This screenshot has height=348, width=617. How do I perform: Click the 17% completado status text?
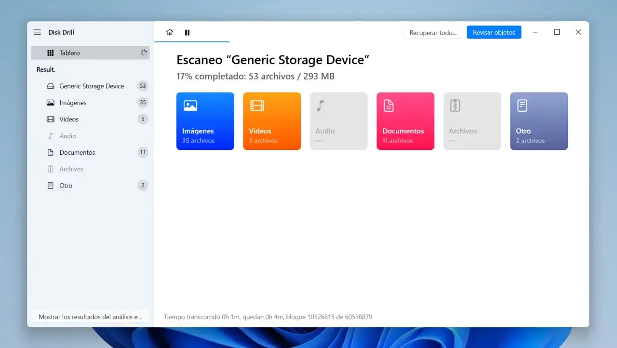point(255,76)
